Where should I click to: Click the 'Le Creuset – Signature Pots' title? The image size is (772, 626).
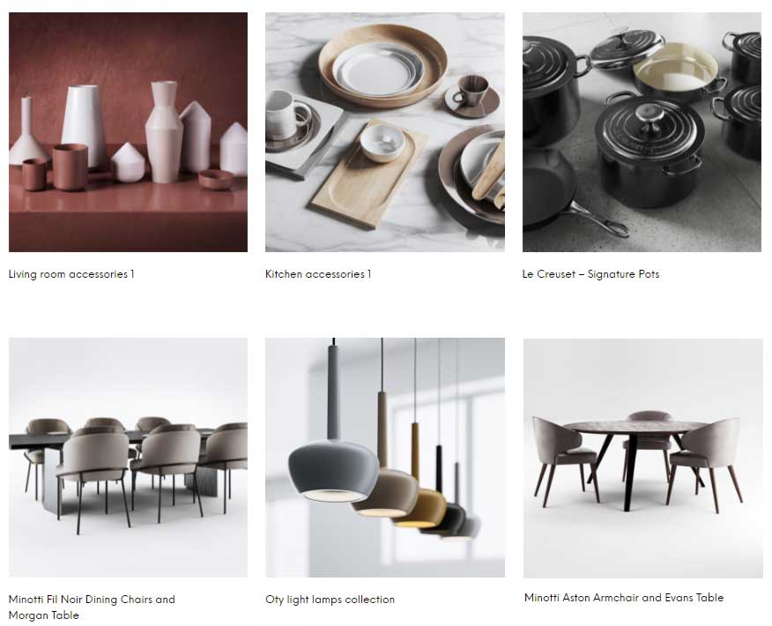(590, 274)
